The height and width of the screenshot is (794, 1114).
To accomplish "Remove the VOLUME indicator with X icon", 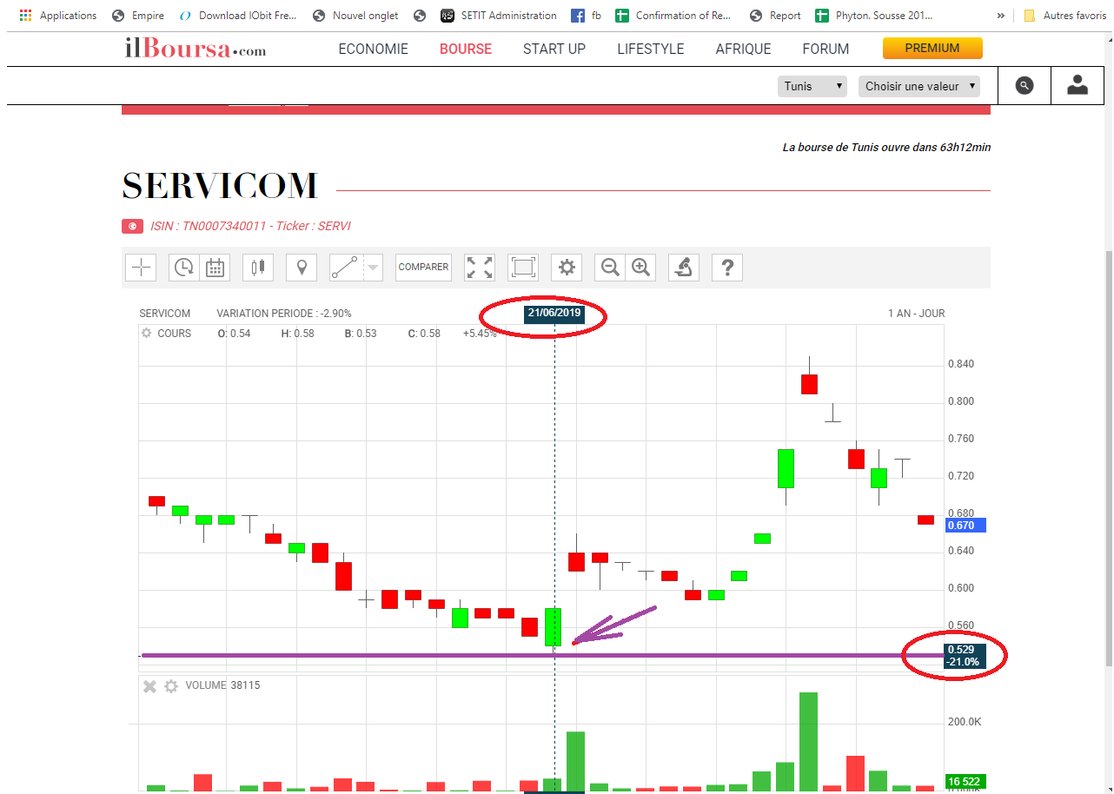I will [149, 686].
